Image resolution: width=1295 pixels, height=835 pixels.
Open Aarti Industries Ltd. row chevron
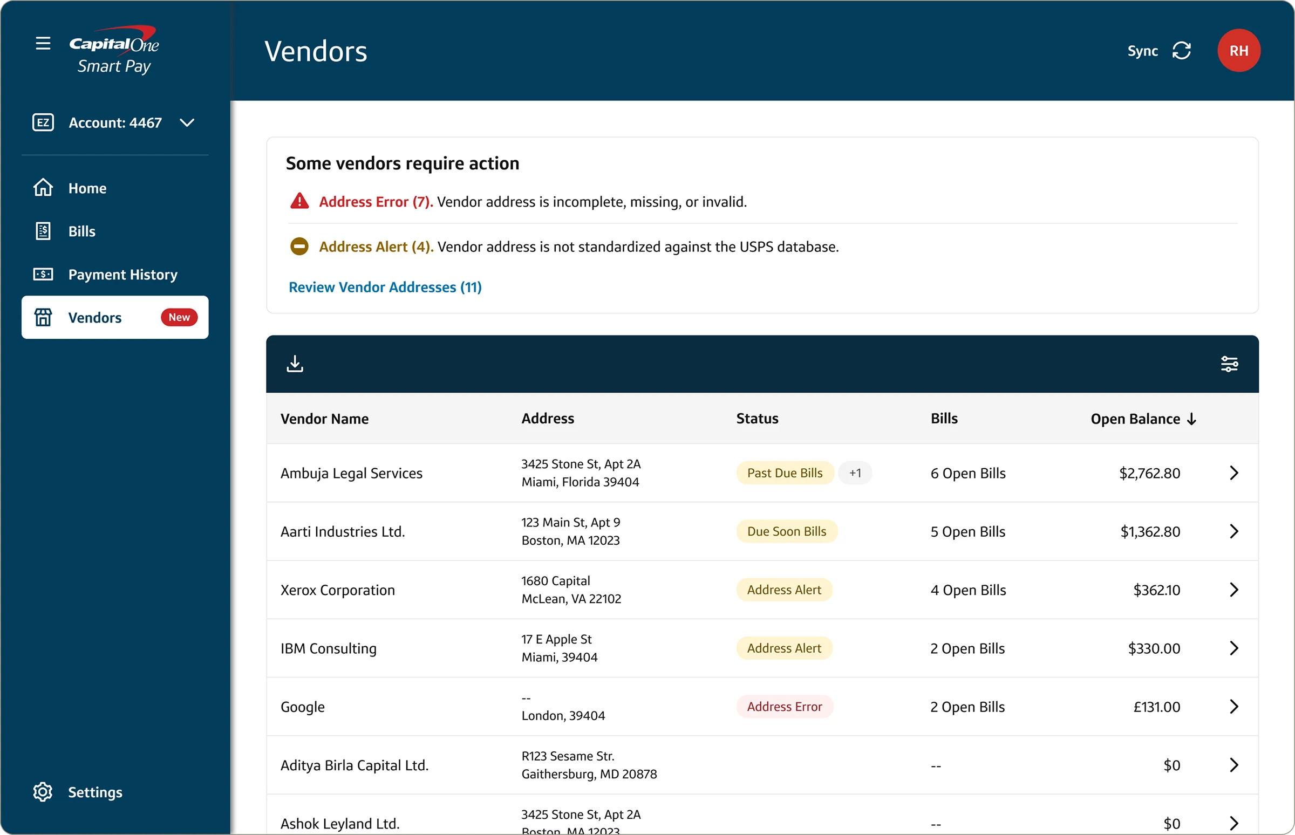pos(1233,531)
